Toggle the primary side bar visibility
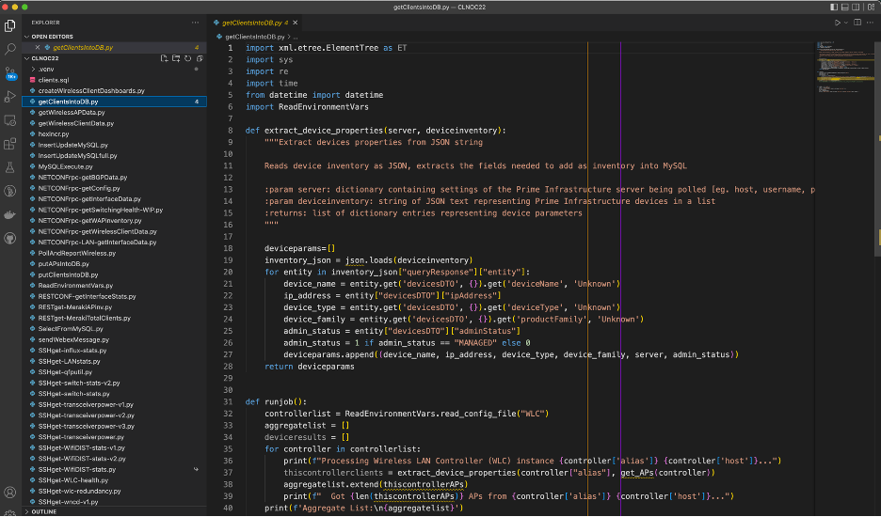 (x=834, y=8)
